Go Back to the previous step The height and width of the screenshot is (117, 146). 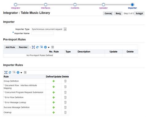tap(118, 13)
